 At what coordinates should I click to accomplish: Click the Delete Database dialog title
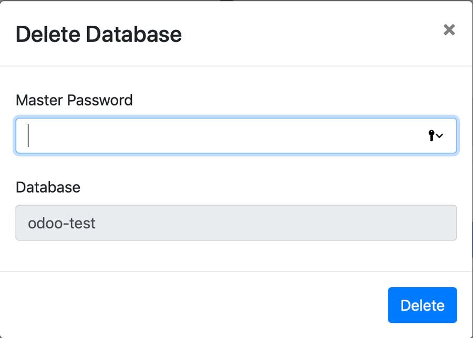click(99, 34)
